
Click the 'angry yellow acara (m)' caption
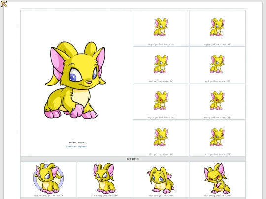coord(161,117)
